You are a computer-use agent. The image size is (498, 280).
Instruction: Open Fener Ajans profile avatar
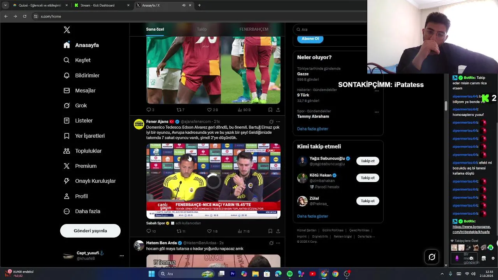pos(139,124)
